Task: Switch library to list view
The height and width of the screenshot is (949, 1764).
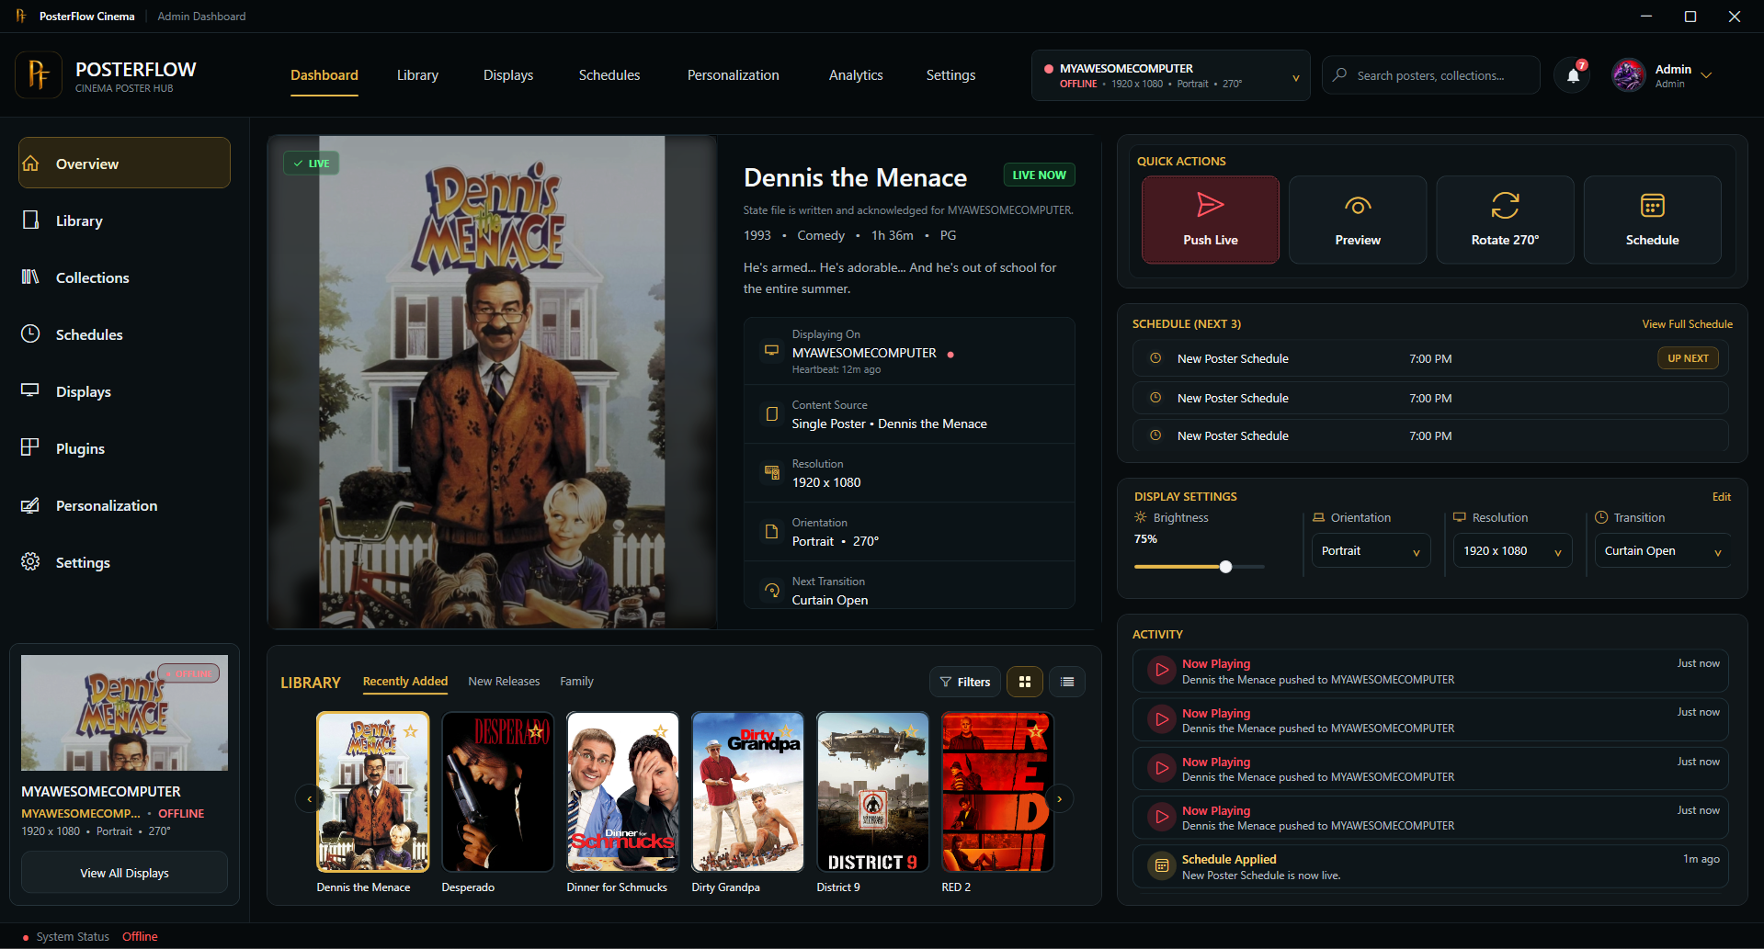Action: click(x=1067, y=682)
